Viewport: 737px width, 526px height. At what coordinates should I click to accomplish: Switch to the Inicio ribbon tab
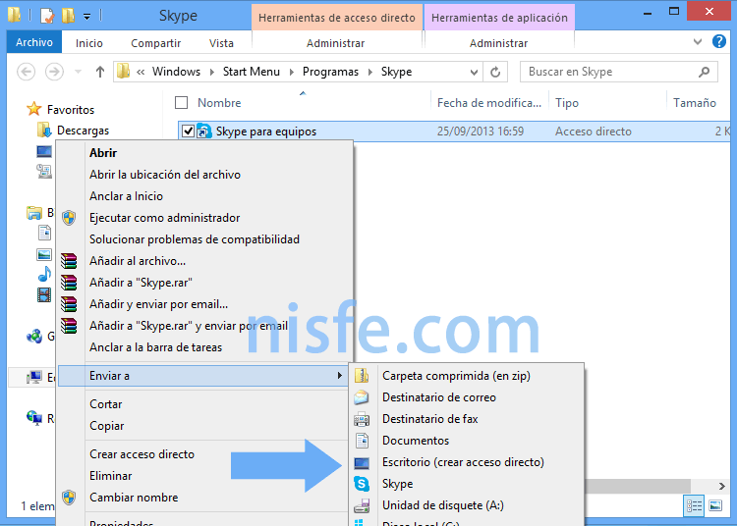(x=88, y=43)
